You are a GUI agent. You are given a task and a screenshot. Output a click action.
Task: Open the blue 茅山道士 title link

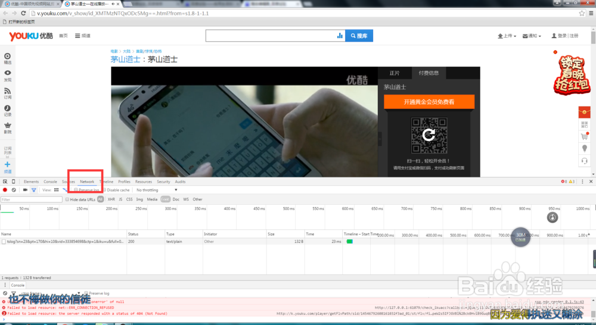click(x=125, y=60)
